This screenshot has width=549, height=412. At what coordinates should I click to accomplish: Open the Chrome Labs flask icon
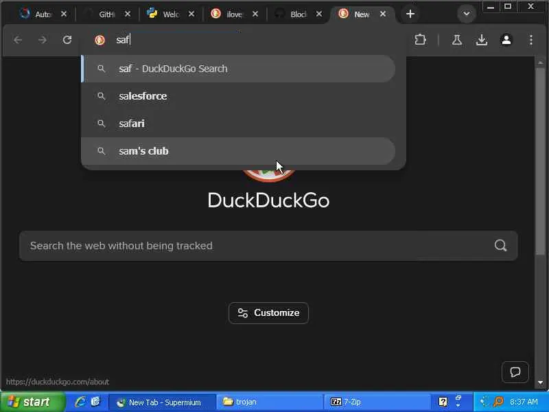456,40
